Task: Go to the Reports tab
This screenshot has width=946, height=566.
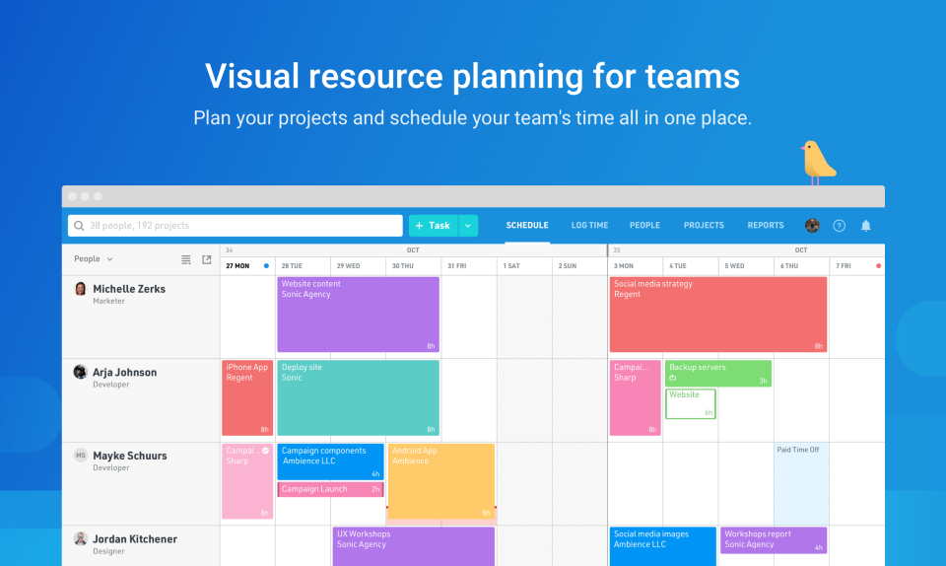Action: [766, 226]
